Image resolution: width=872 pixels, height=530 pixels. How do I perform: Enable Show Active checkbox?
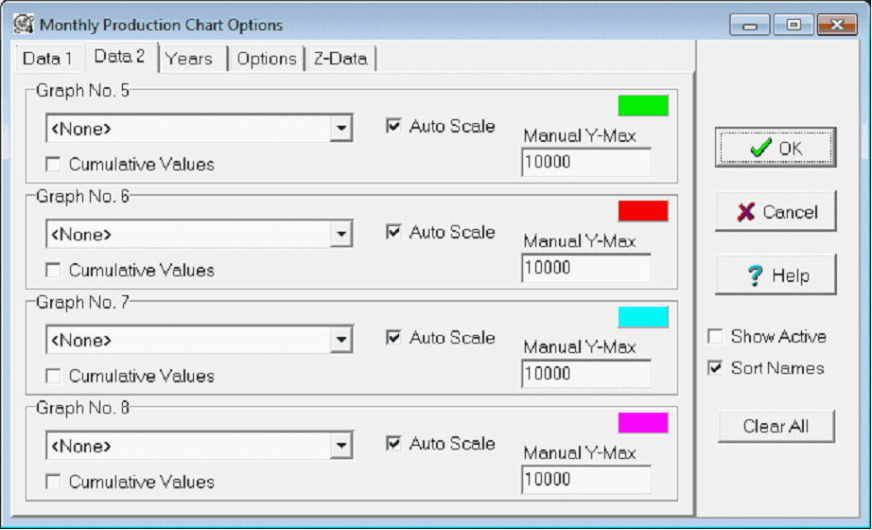[716, 337]
